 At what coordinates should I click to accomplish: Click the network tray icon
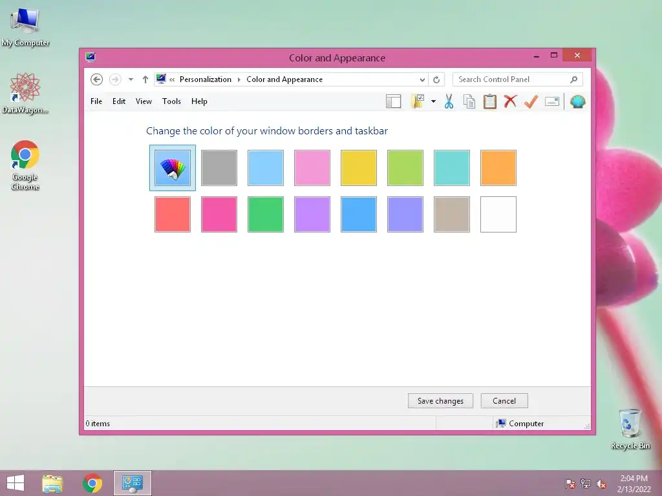pos(586,484)
